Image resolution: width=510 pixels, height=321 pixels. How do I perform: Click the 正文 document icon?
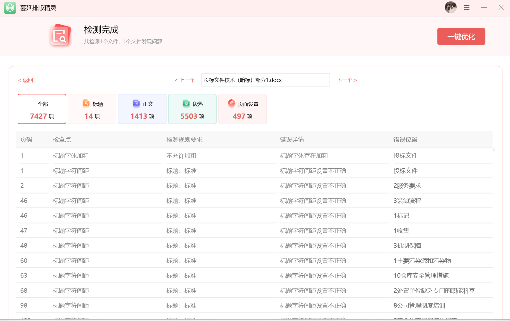pyautogui.click(x=136, y=103)
